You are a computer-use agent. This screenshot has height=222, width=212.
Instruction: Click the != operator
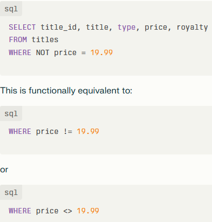[68, 131]
